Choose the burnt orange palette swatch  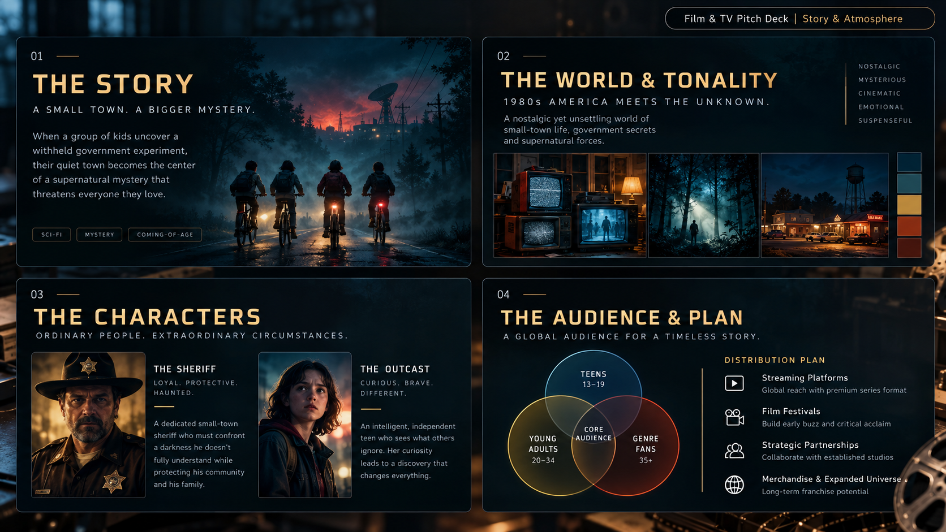[909, 226]
